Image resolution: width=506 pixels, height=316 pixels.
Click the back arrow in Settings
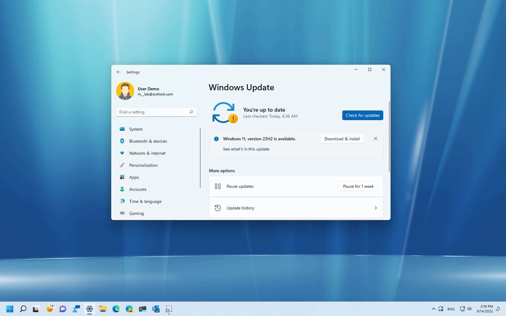click(118, 71)
